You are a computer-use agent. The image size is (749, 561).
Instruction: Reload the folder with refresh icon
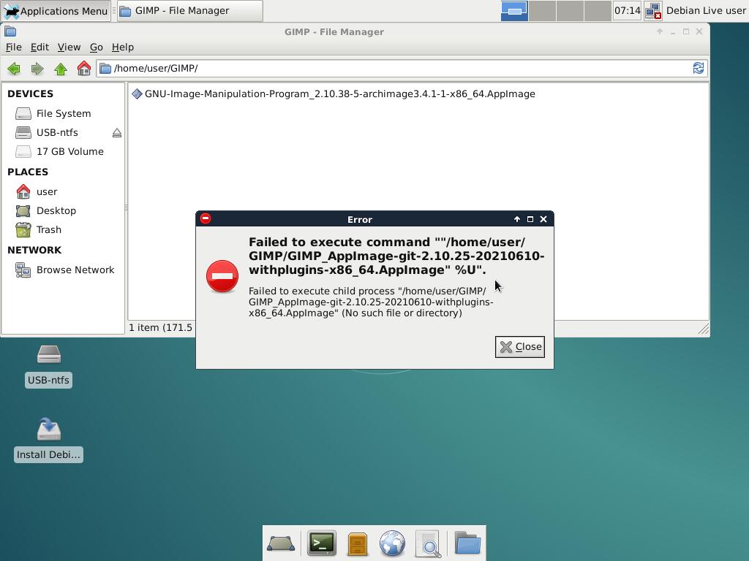(699, 68)
